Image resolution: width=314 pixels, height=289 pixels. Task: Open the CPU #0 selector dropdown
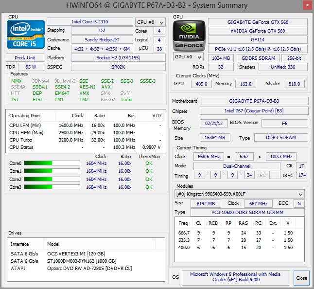coord(150,22)
